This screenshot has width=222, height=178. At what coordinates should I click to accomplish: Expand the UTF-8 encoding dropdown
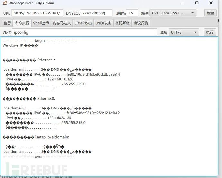pyautogui.click(x=184, y=32)
